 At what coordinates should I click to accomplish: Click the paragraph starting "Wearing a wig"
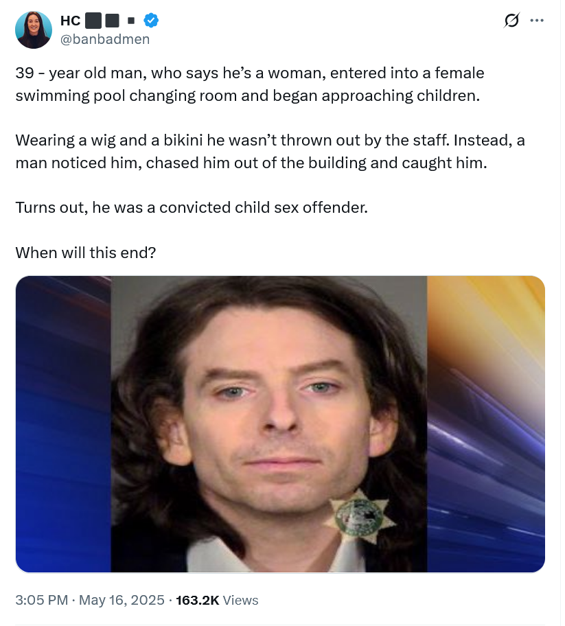pos(270,152)
